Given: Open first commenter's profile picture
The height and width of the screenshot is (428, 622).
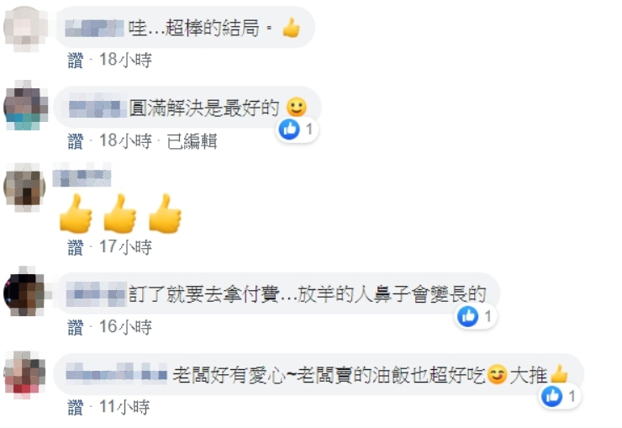Looking at the screenshot, I should (24, 28).
